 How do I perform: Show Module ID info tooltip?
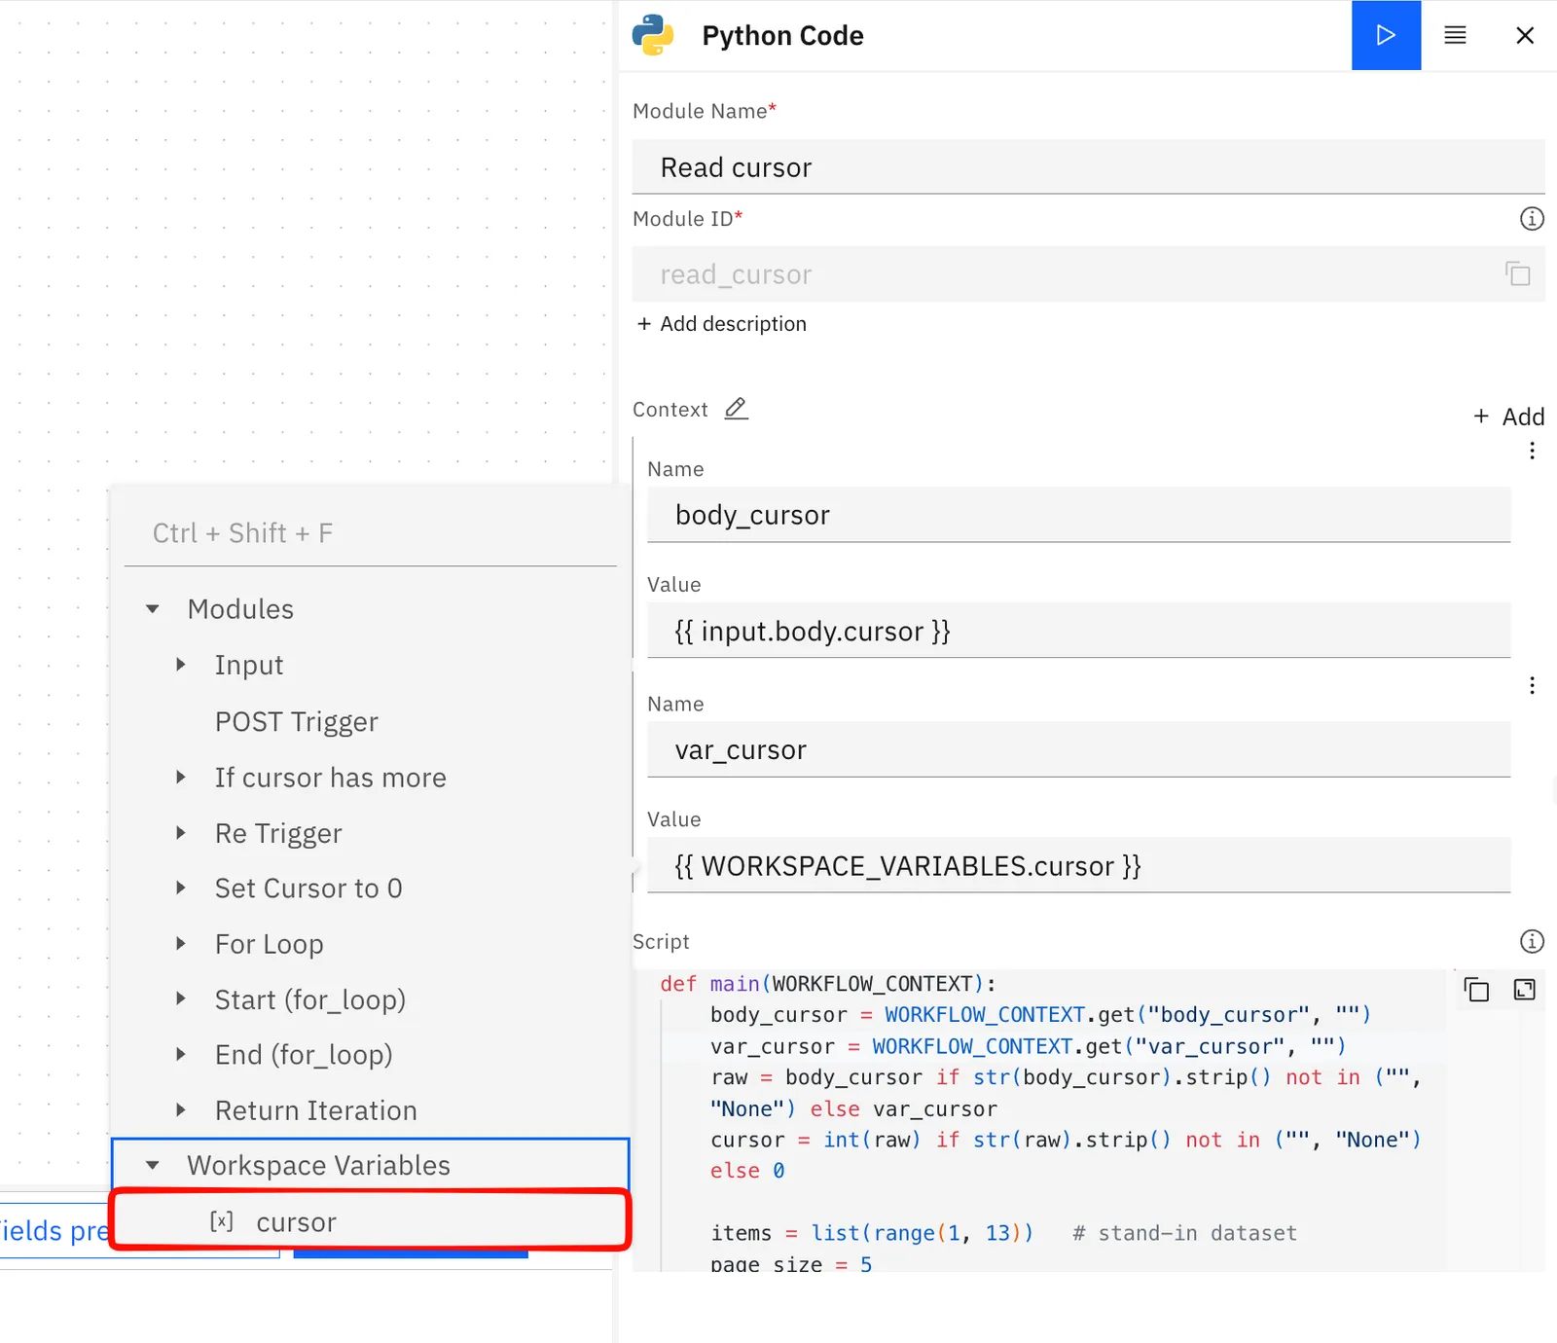1532,219
